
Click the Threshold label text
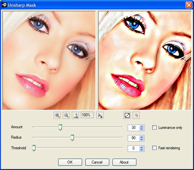tap(18, 148)
